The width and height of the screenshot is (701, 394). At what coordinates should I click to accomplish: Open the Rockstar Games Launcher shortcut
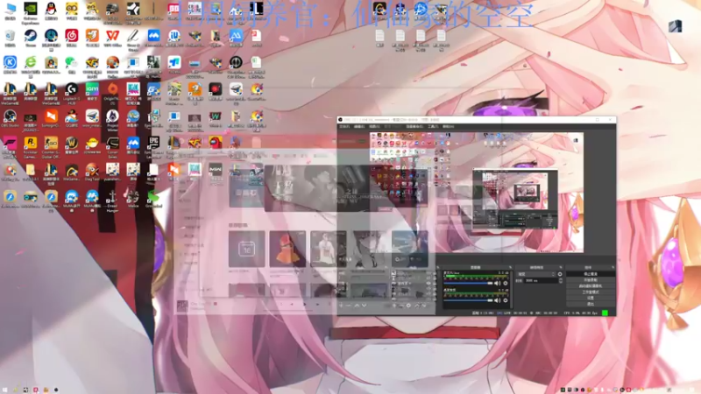pos(31,147)
